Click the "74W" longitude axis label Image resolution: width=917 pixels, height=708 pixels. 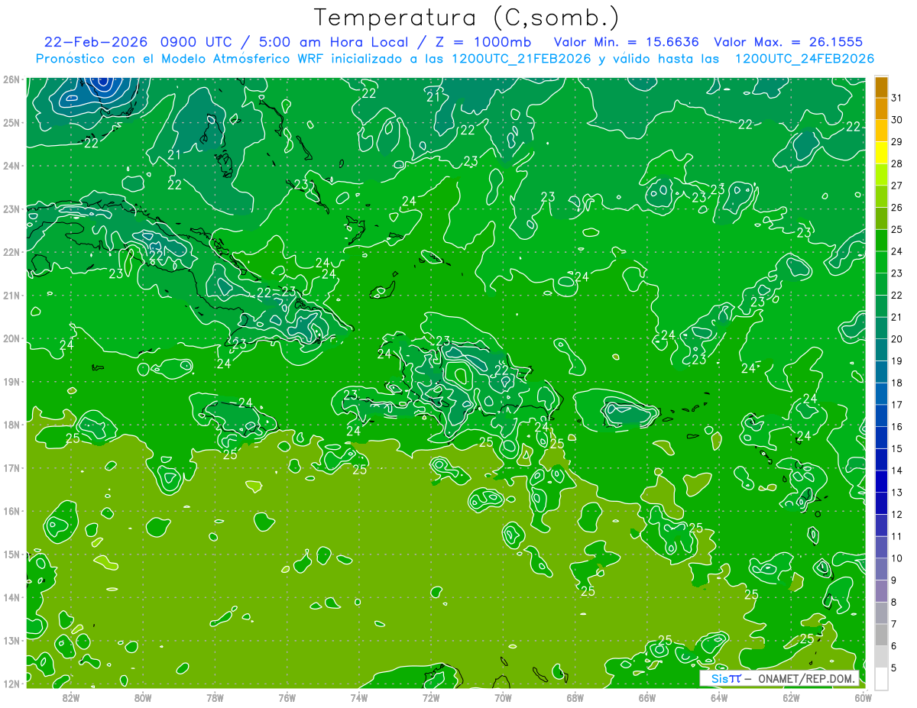(x=358, y=697)
